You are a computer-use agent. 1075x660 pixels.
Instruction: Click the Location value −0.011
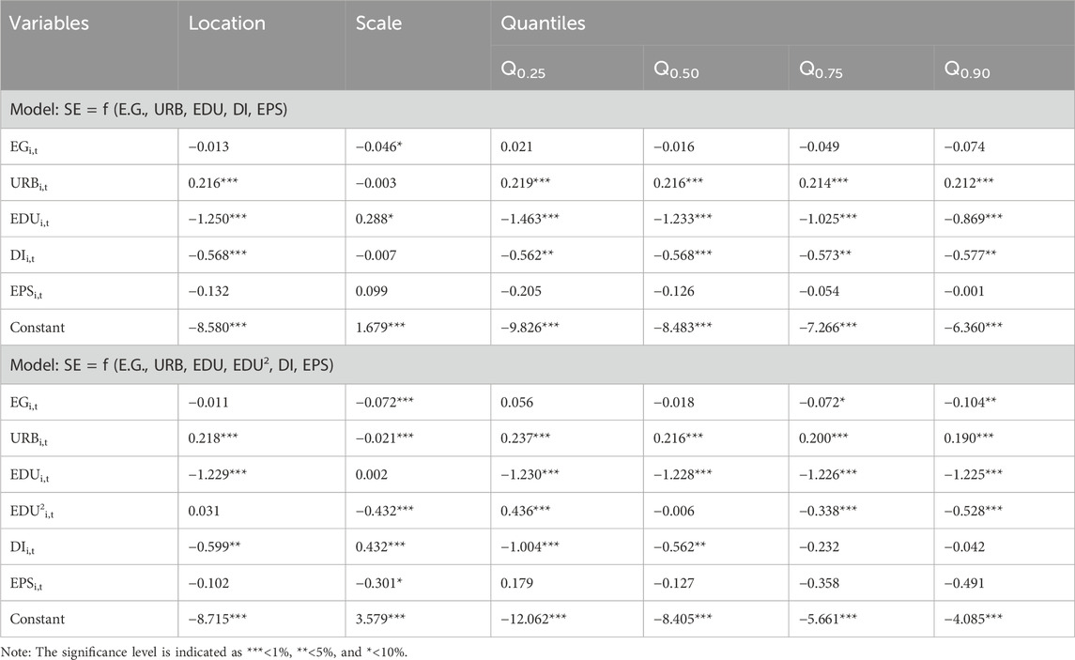(x=208, y=403)
